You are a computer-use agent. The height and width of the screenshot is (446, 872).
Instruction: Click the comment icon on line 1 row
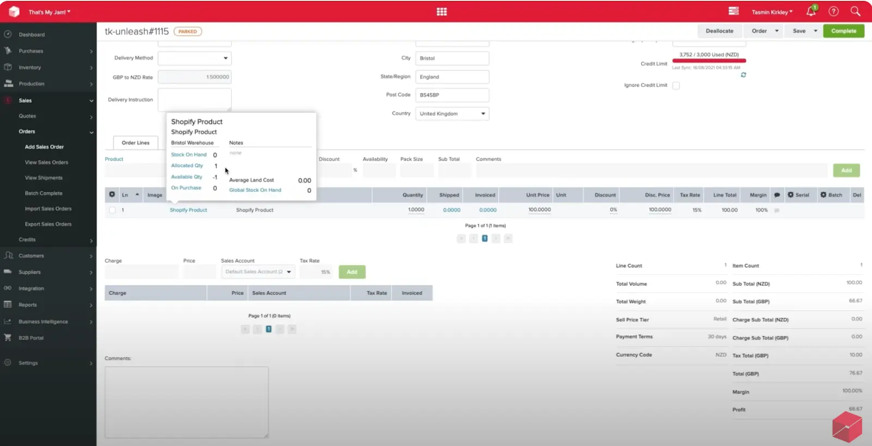tap(777, 210)
